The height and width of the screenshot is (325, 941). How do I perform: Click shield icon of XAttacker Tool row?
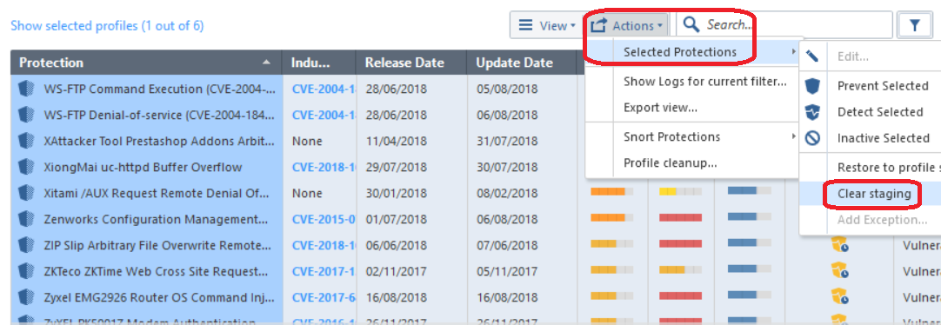point(26,141)
